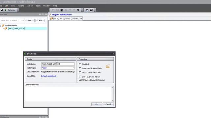Click the comments scrollbar up arrow
This screenshot has width=211, height=118.
tap(112, 88)
